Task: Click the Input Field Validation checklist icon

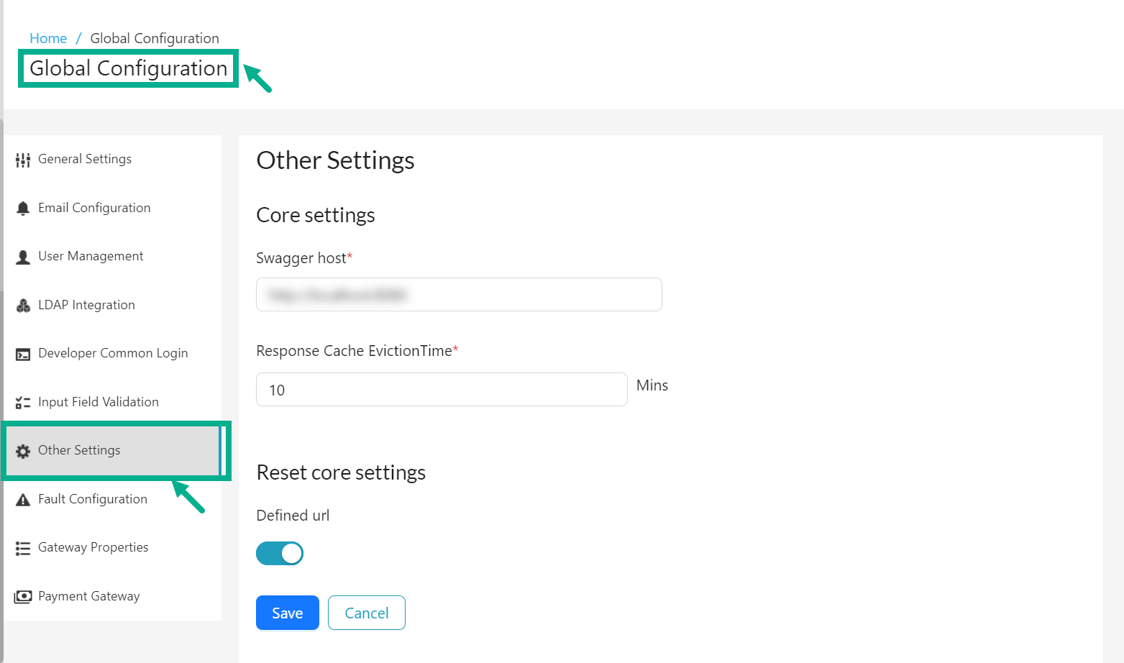Action: (22, 401)
